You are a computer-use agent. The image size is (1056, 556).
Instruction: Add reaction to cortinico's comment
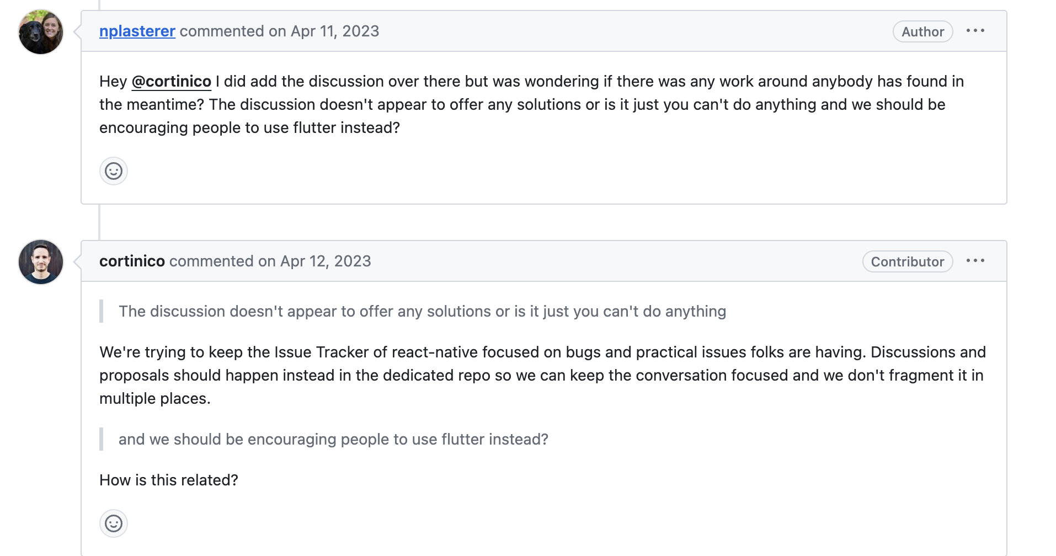click(114, 523)
